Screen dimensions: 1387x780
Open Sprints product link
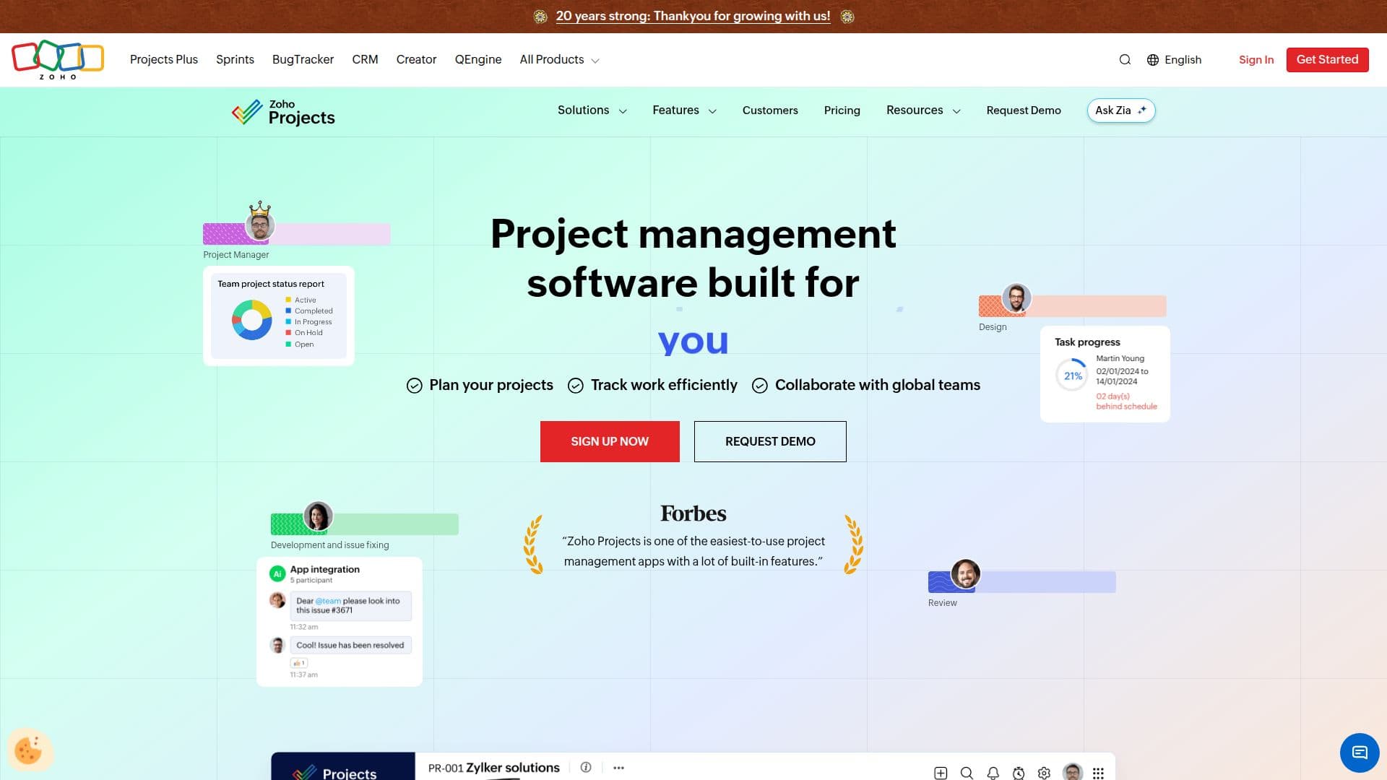click(x=235, y=60)
